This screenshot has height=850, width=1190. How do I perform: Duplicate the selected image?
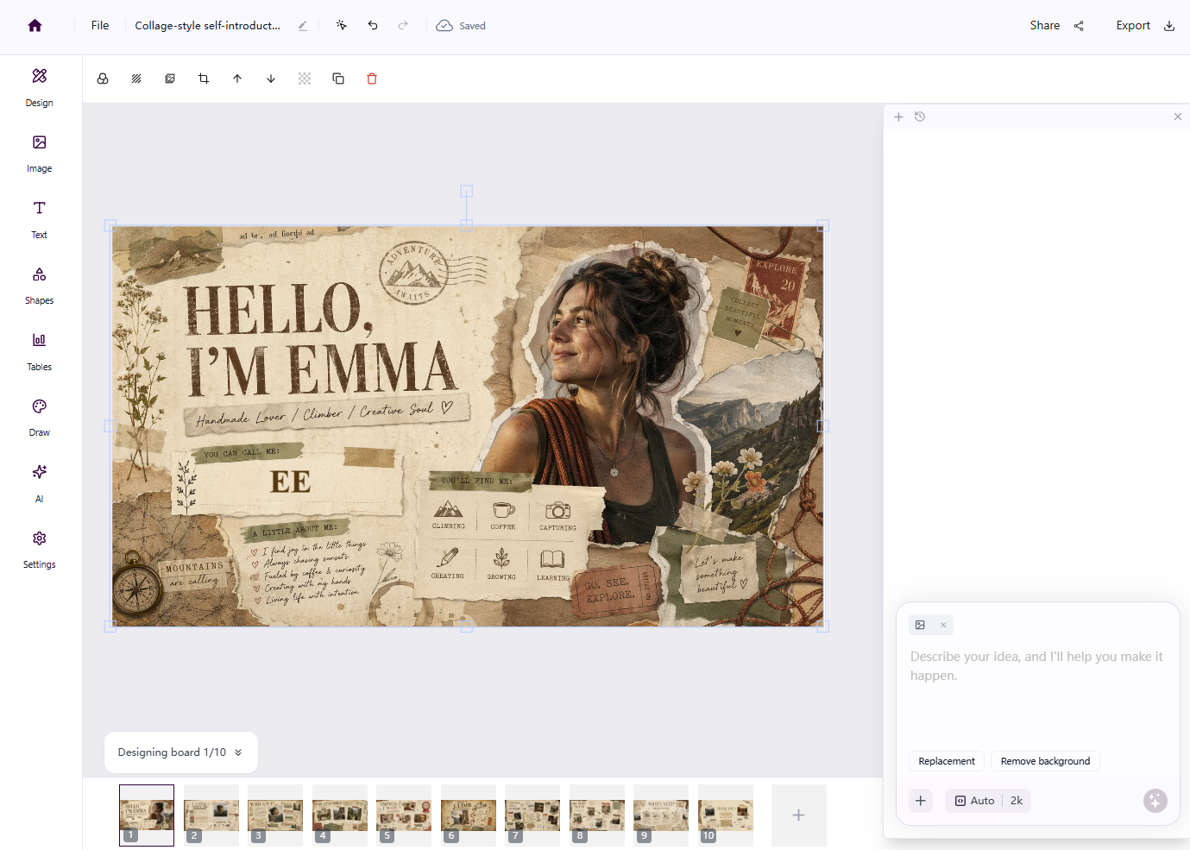(x=338, y=79)
